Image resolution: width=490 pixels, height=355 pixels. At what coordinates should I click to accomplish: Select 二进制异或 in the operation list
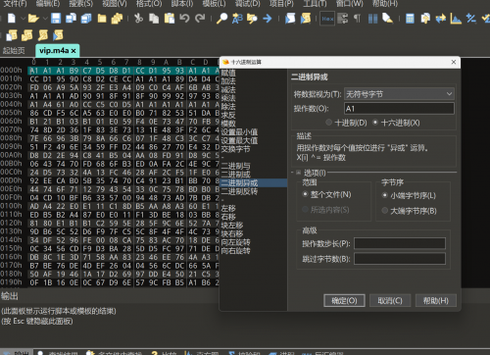tap(254, 183)
